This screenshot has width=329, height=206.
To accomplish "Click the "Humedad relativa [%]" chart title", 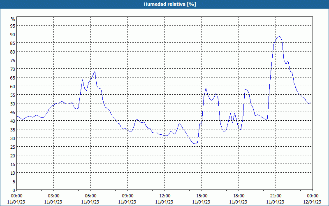I will click(170, 4).
